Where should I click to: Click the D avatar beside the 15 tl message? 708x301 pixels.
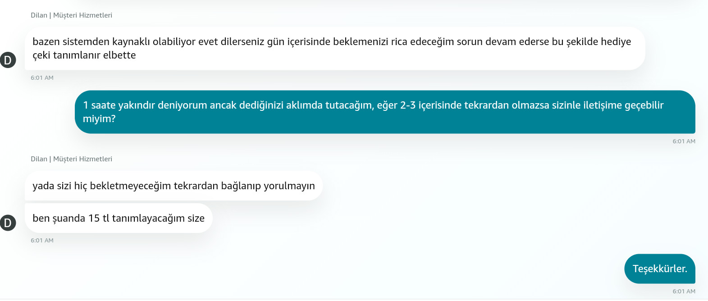[x=8, y=223]
